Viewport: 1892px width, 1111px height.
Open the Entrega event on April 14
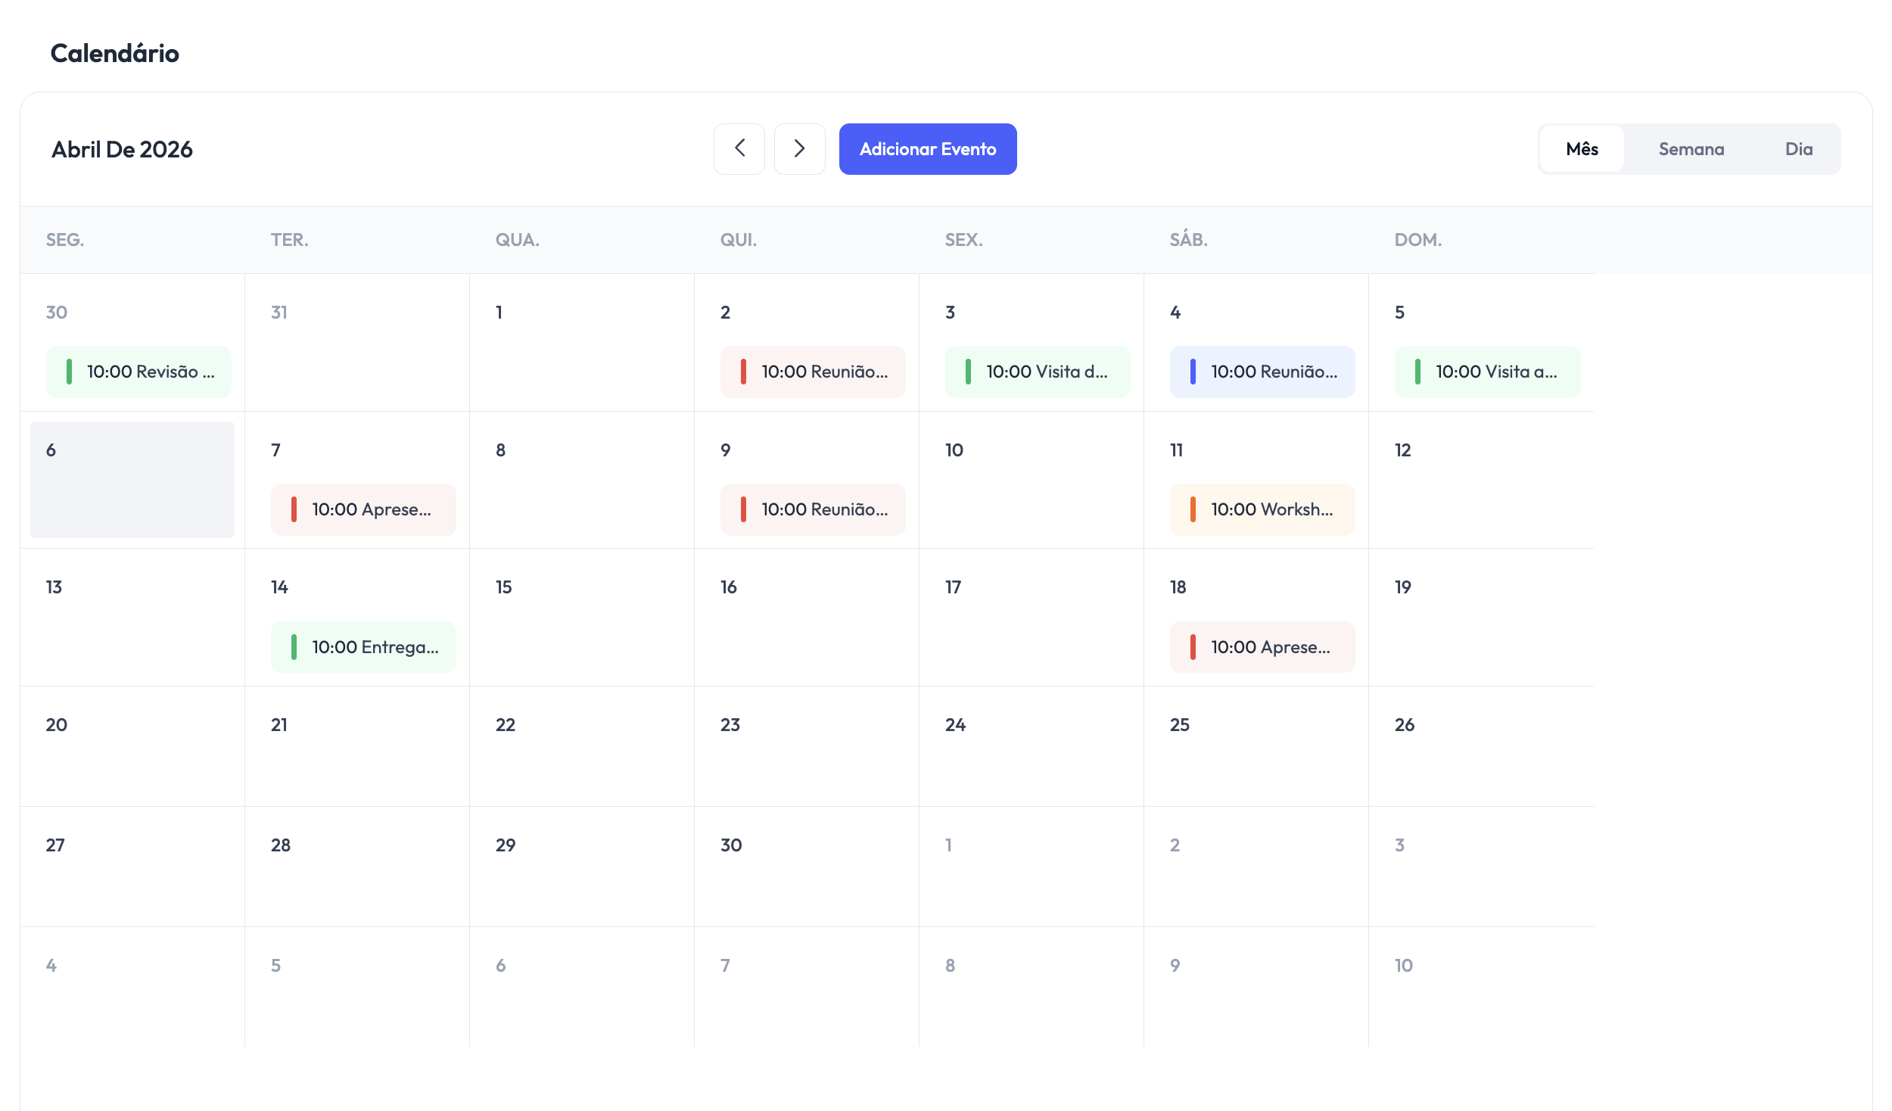tap(363, 647)
